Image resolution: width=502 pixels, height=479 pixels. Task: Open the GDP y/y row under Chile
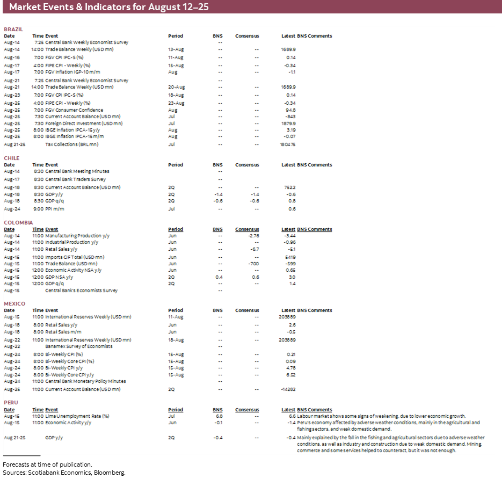[49, 194]
